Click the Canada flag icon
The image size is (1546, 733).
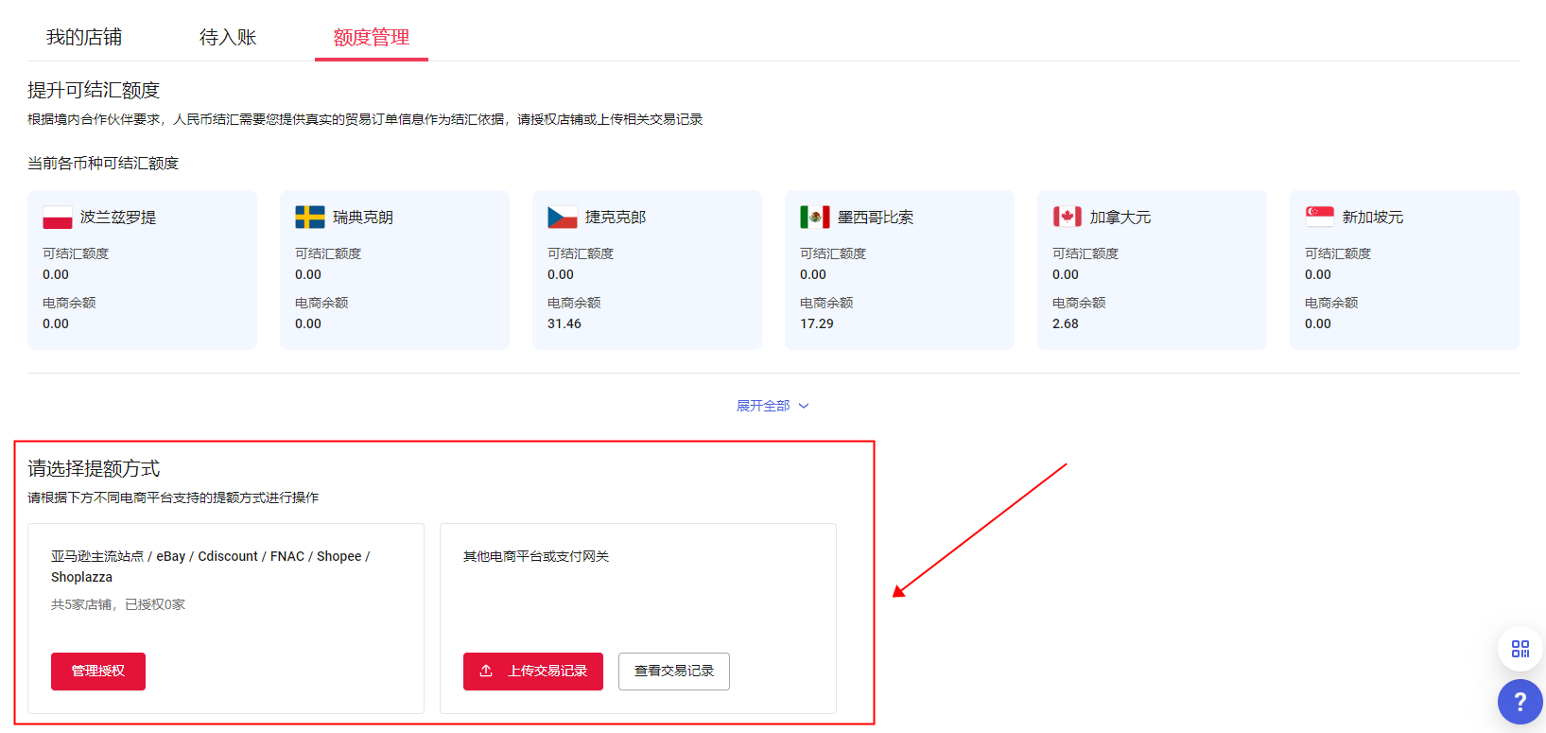pyautogui.click(x=1068, y=218)
